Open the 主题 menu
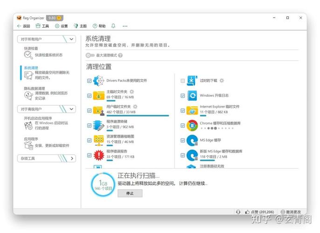320x233 pixels. tap(80, 26)
